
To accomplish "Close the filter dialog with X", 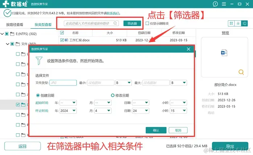I will [x=188, y=49].
